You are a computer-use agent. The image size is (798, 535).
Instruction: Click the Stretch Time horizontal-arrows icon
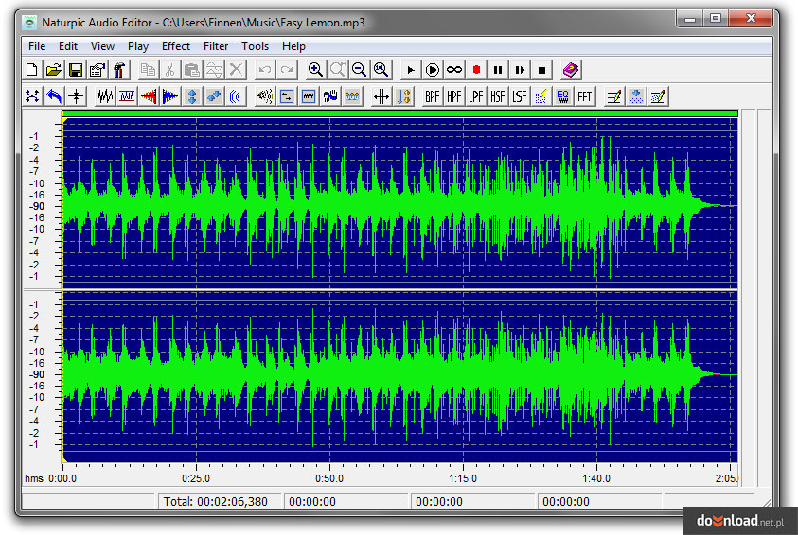point(381,96)
